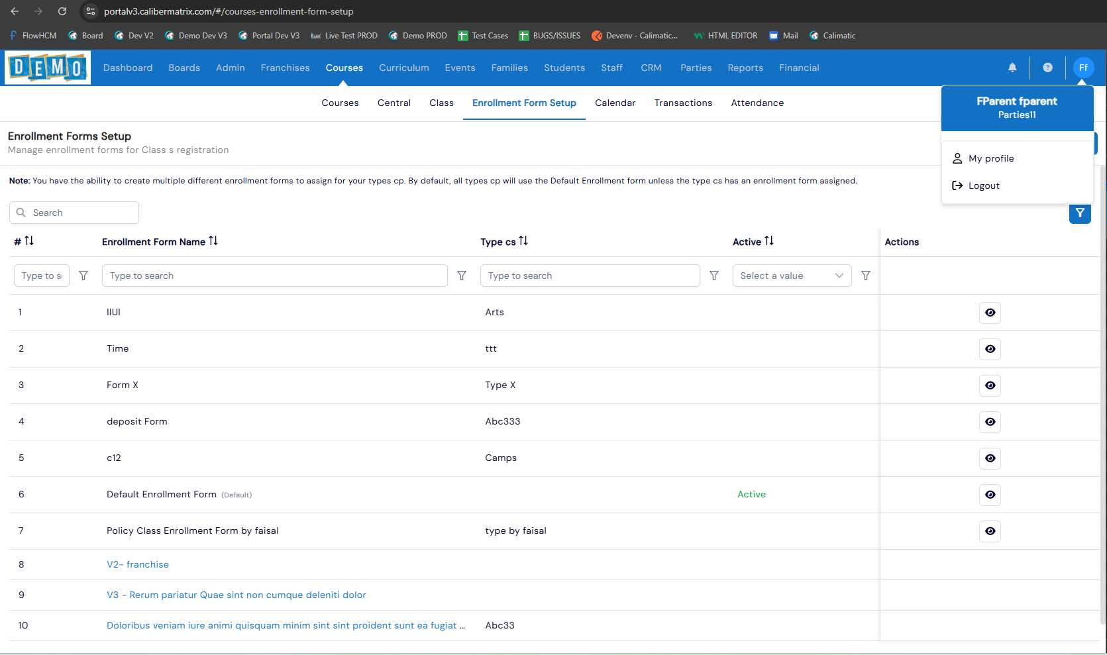This screenshot has height=655, width=1107.
Task: Open filter options for Enrollment Form Name
Action: (462, 276)
